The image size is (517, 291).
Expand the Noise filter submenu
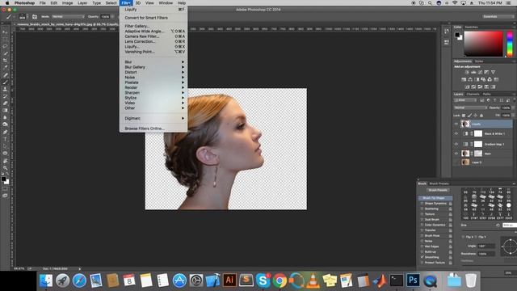point(153,78)
